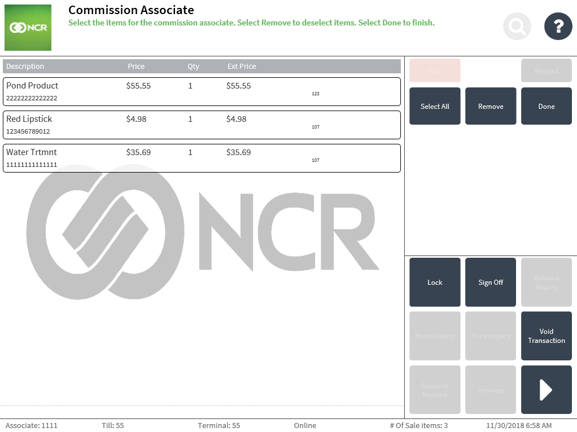Click Till: 55 in status bar

tap(112, 425)
